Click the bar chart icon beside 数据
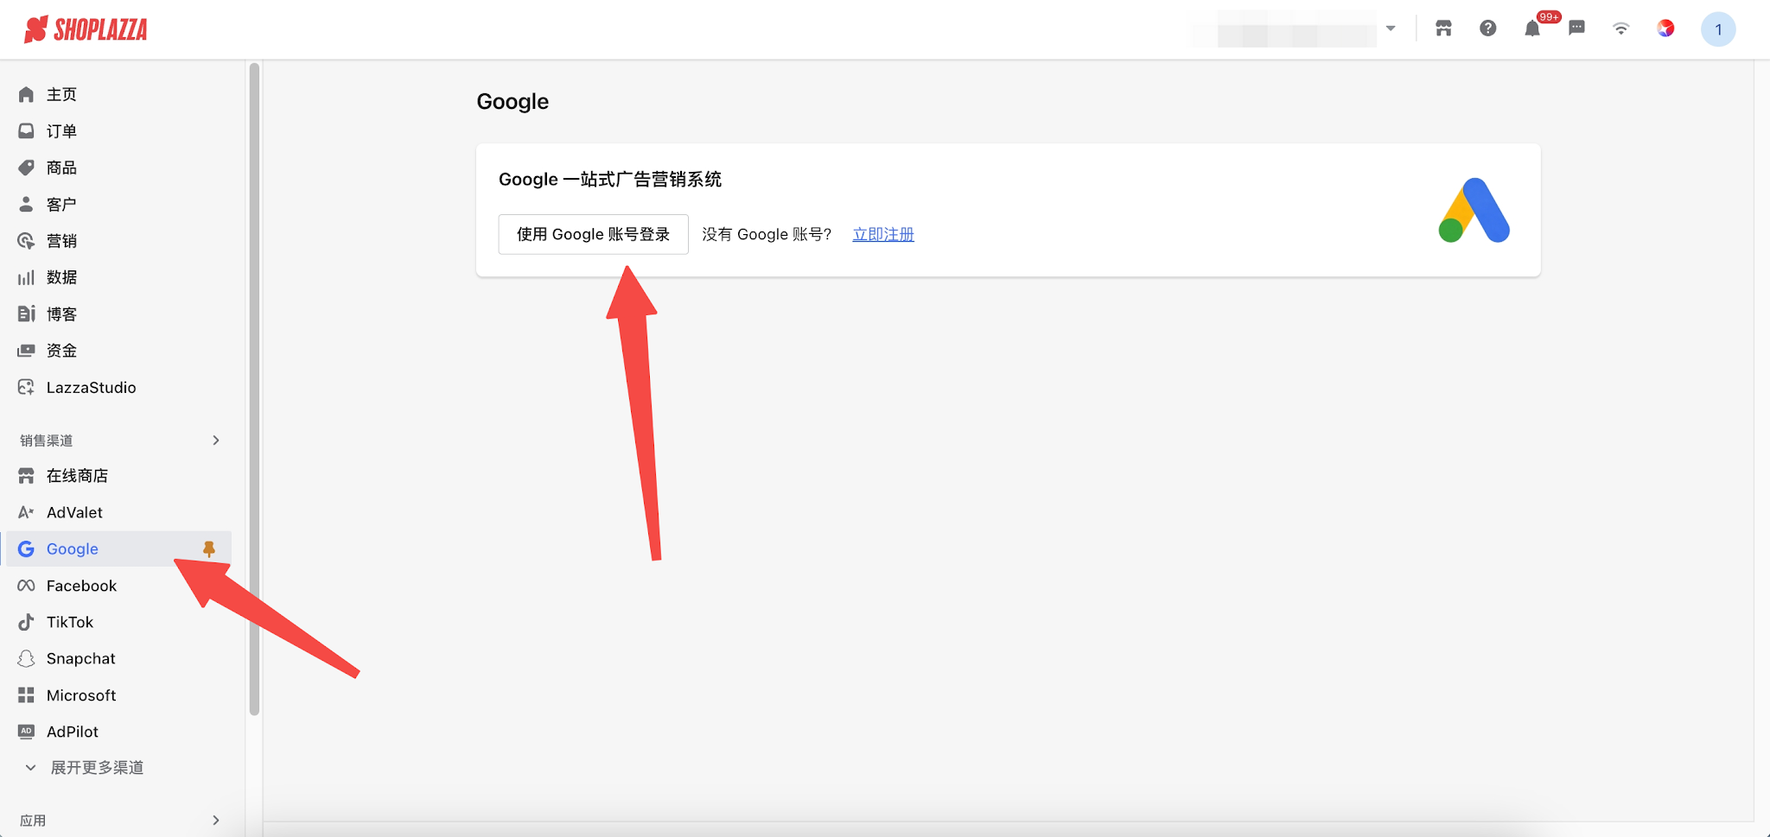Viewport: 1770px width, 837px height. [x=26, y=277]
